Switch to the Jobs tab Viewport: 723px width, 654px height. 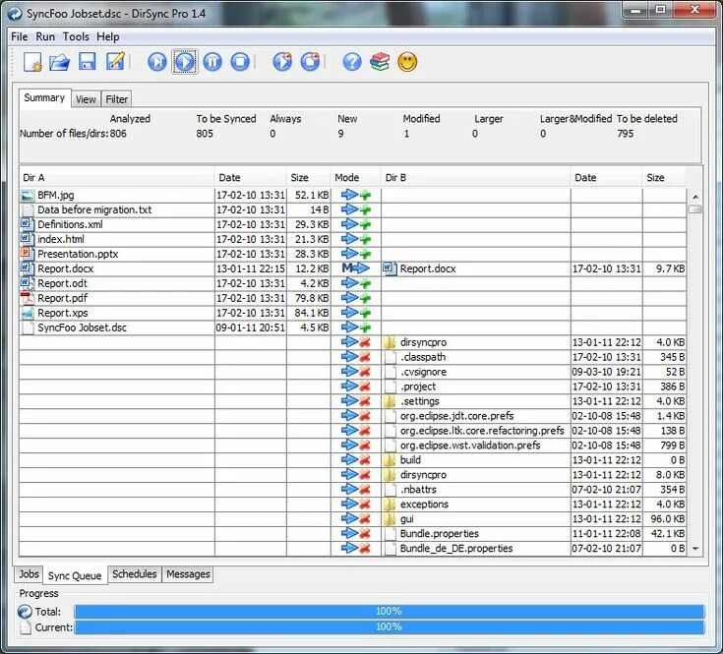pos(29,574)
